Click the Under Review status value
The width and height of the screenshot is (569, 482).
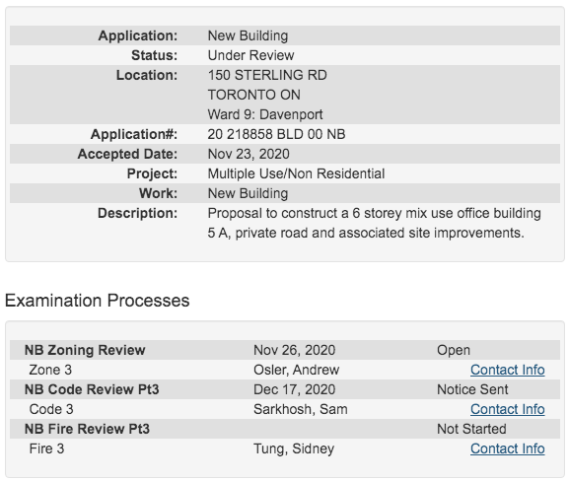coord(250,55)
